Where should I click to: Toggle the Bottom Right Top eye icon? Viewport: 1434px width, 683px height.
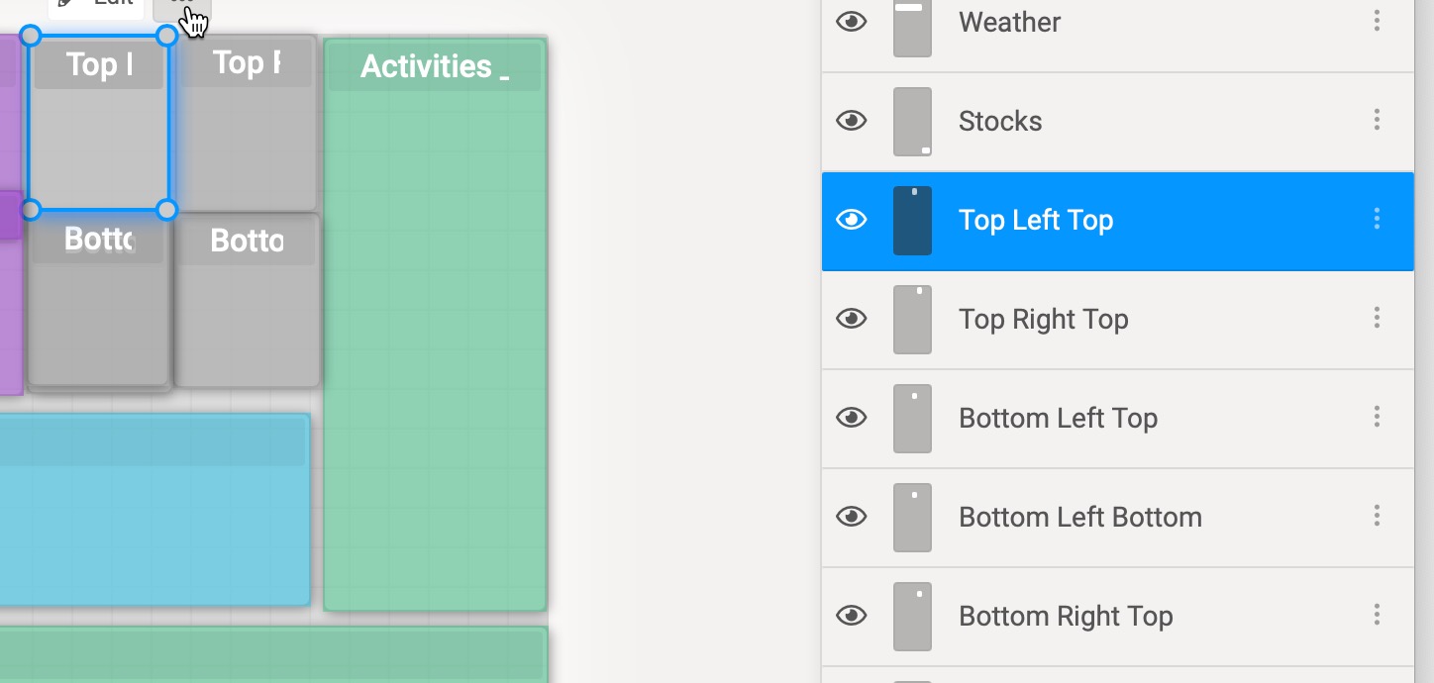click(x=852, y=615)
